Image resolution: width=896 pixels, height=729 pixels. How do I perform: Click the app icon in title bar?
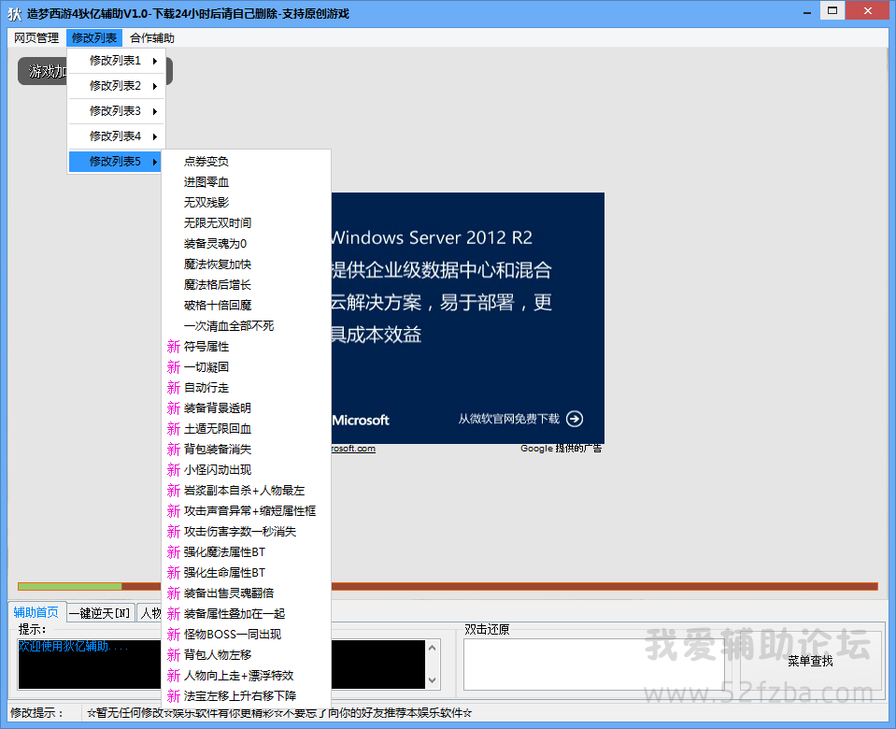(x=14, y=13)
